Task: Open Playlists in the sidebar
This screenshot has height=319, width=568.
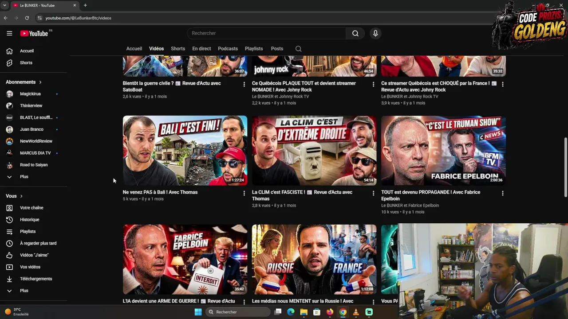Action: tap(28, 231)
